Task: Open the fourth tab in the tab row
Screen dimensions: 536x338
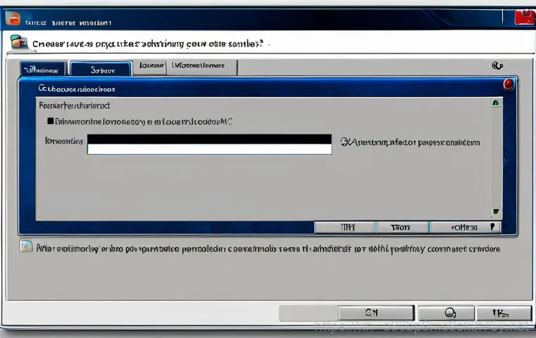Action: coord(203,67)
